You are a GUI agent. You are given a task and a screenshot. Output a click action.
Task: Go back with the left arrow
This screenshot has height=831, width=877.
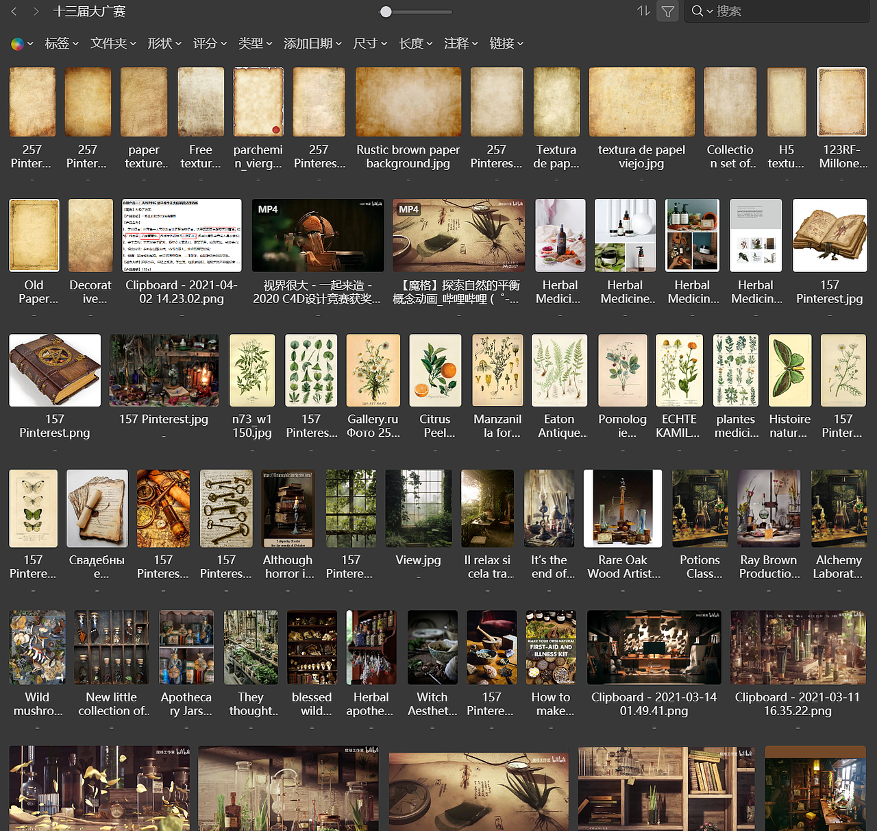tap(14, 11)
